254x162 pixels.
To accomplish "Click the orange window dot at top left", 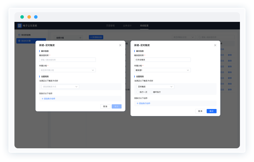I will [29, 17].
